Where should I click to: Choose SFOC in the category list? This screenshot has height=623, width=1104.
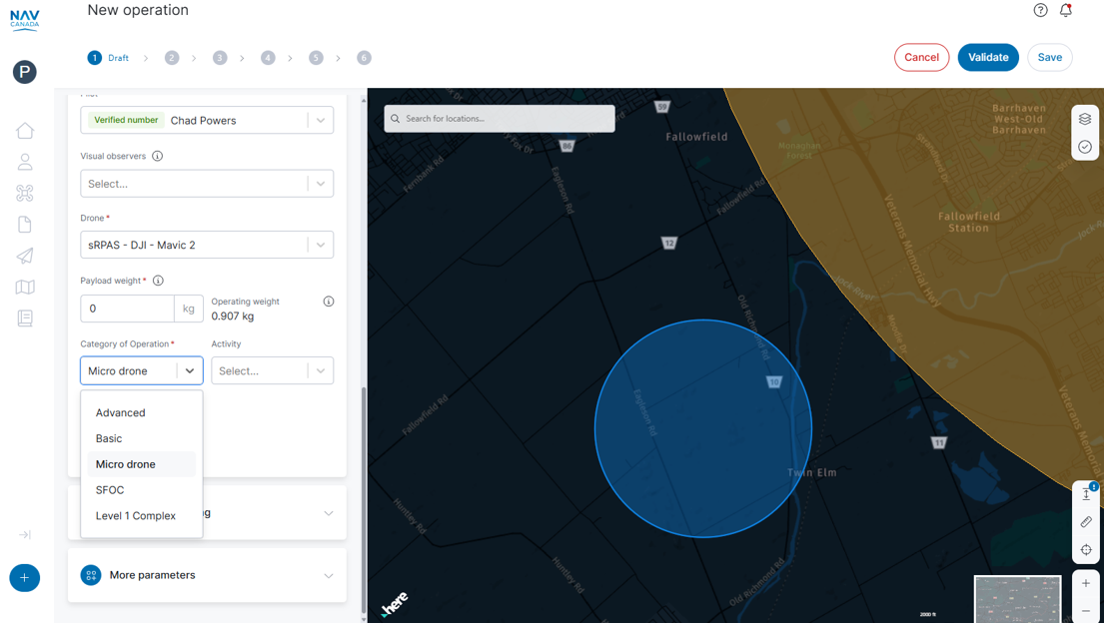click(x=110, y=490)
